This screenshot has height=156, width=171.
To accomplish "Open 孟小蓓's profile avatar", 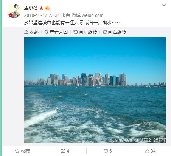I will (14, 11).
